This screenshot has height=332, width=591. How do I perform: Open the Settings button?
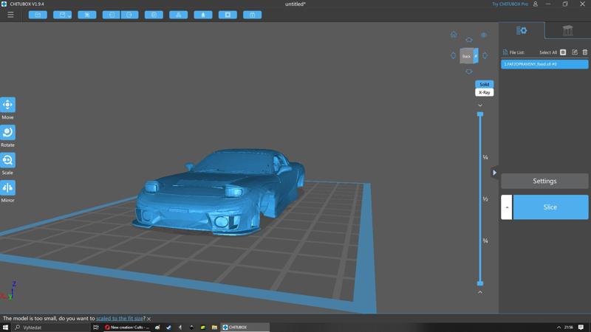544,181
